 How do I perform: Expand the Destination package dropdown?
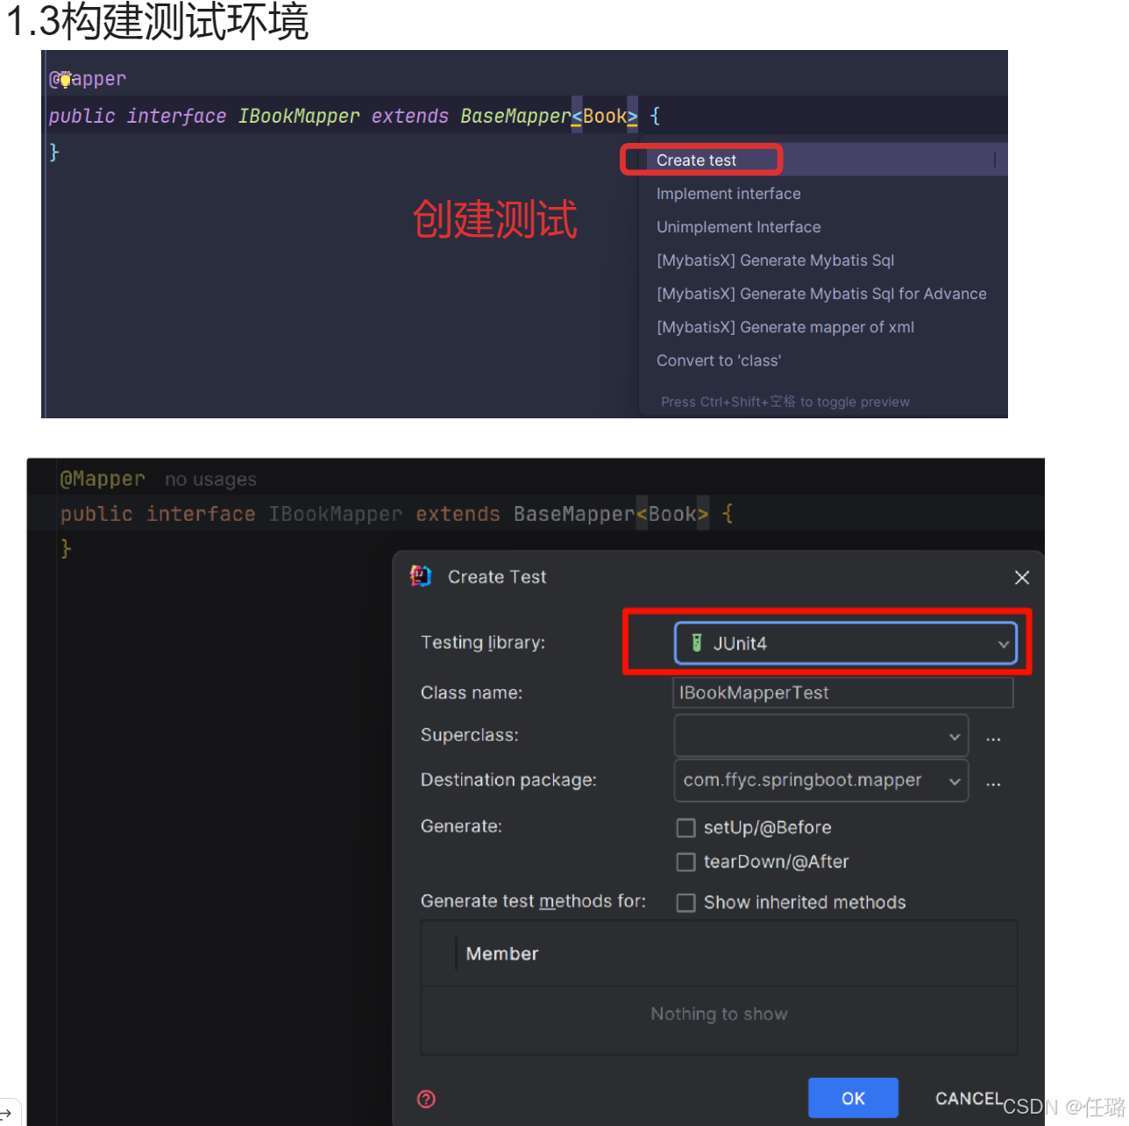821,780
